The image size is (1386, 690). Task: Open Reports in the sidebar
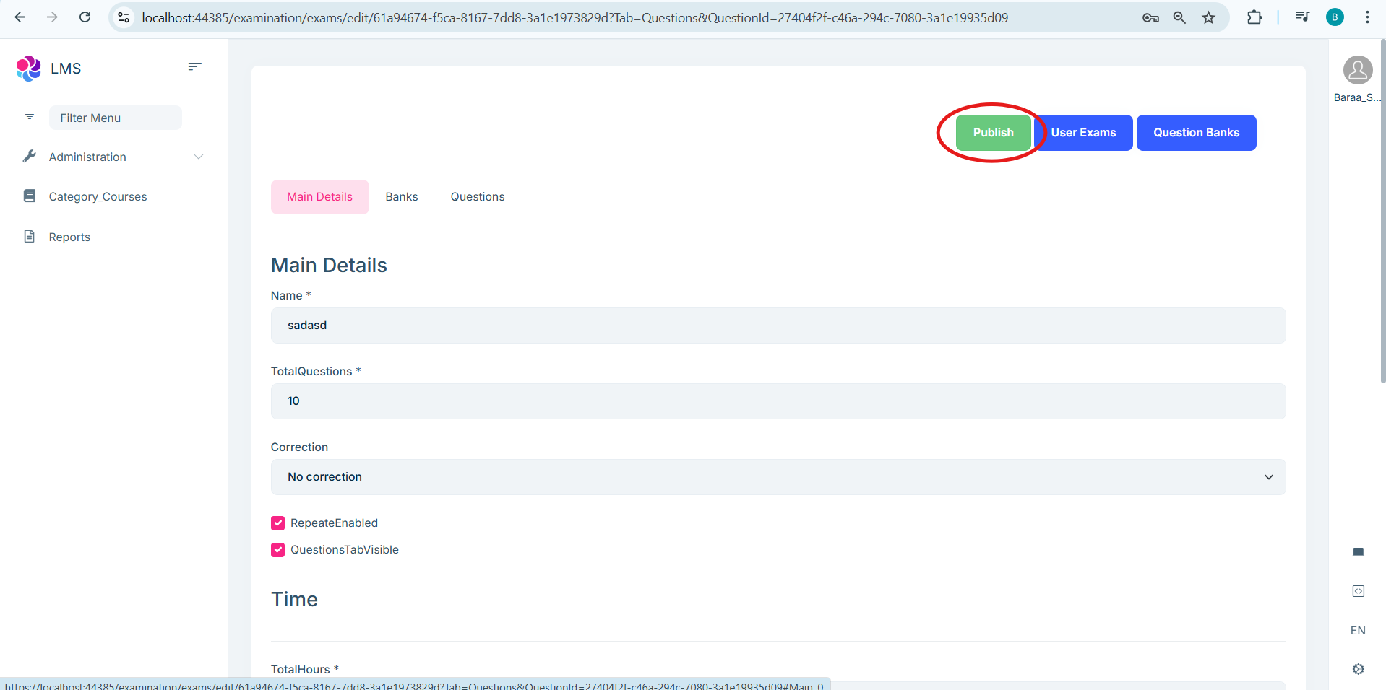pyautogui.click(x=69, y=237)
